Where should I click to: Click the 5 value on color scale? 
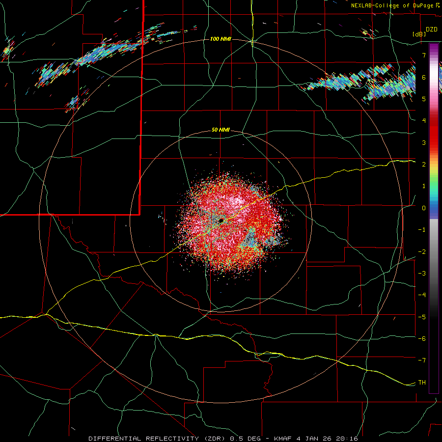[x=424, y=99]
